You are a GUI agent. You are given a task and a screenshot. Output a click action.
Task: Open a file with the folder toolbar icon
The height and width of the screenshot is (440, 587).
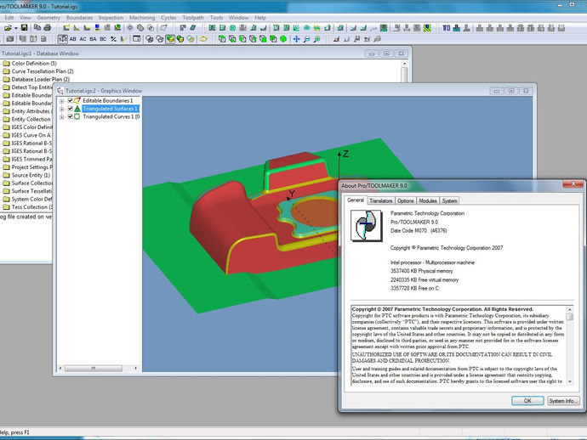tap(8, 28)
